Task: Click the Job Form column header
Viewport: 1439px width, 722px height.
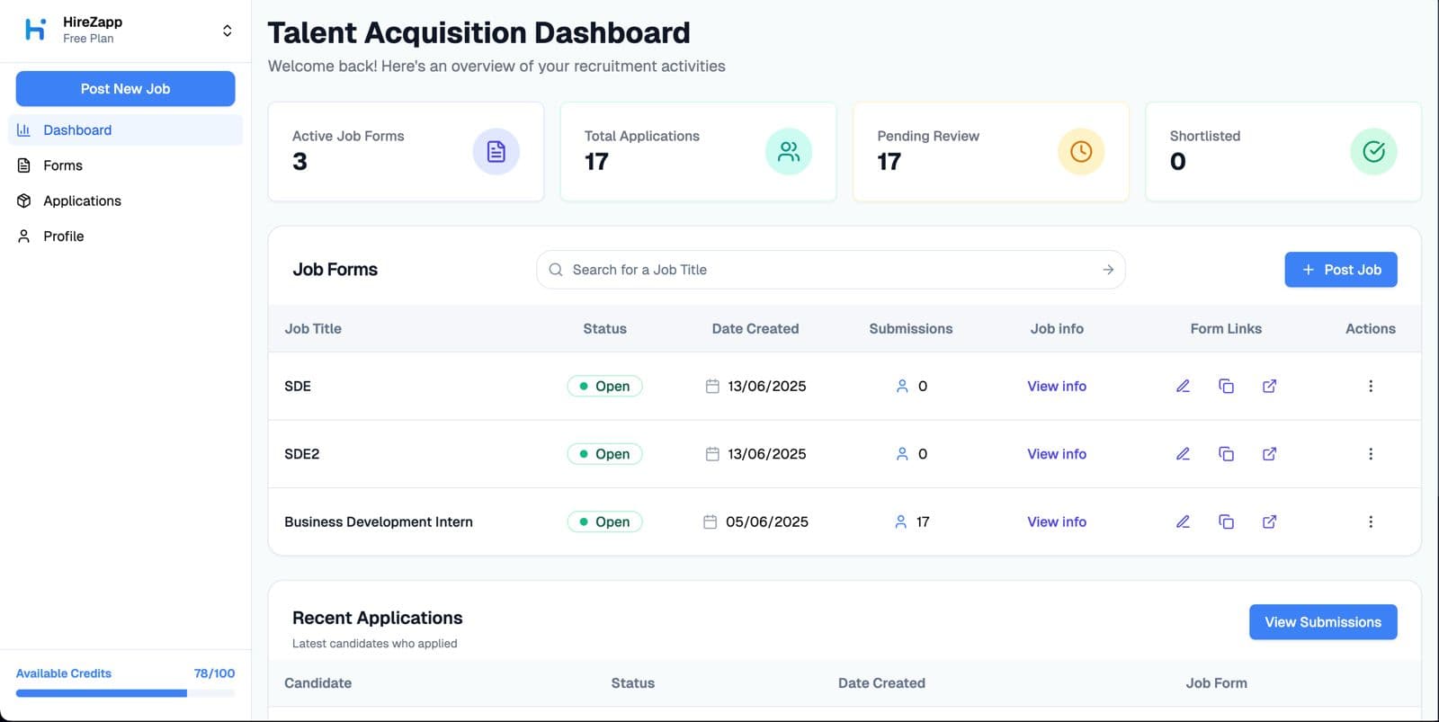Action: [1216, 683]
